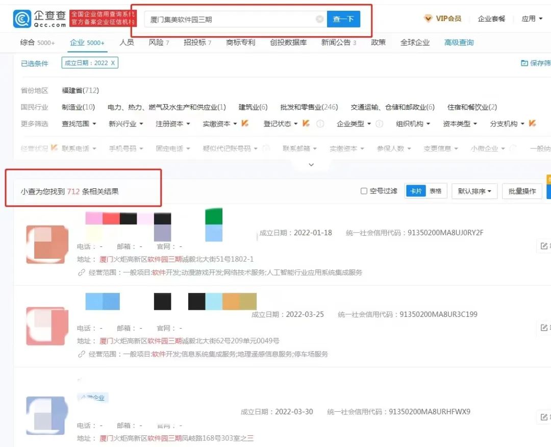Click credit code 91350200MA8UJ0RY2F

[x=445, y=233]
